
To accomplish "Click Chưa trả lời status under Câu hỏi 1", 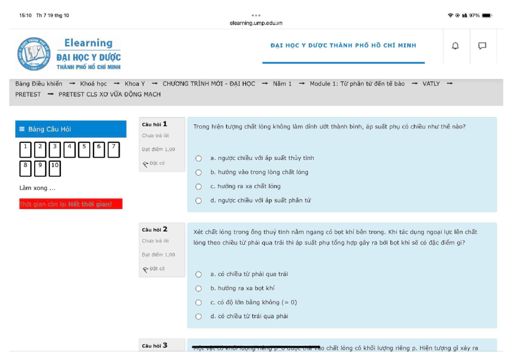I will [x=155, y=136].
